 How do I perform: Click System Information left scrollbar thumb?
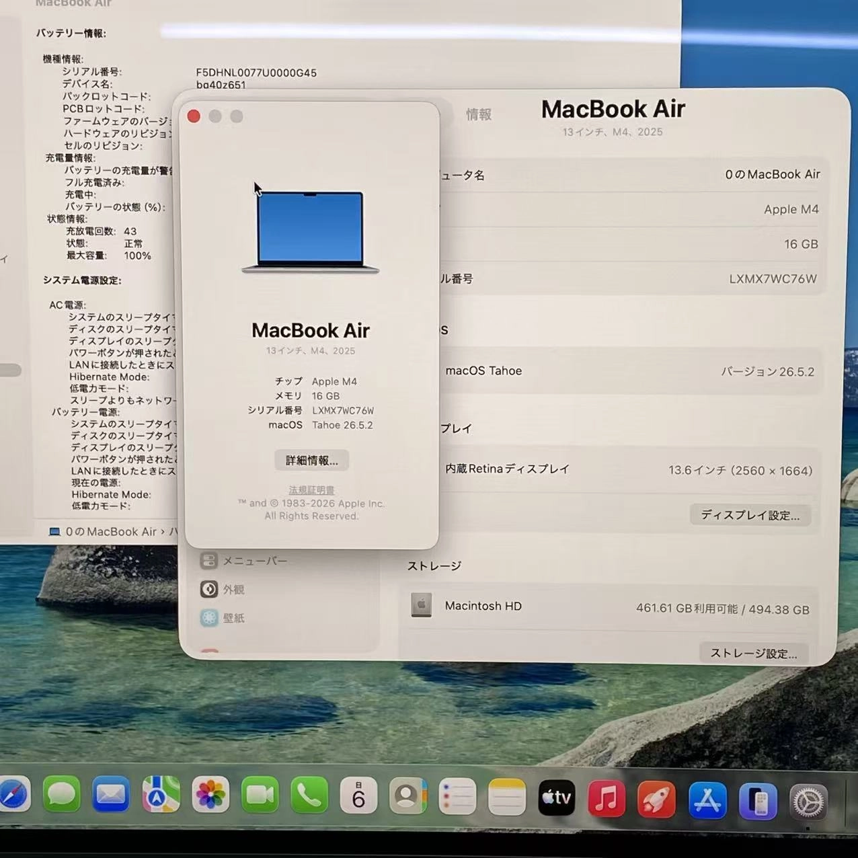point(10,370)
